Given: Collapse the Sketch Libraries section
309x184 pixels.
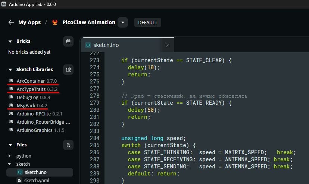Looking at the screenshot, I should pos(10,70).
